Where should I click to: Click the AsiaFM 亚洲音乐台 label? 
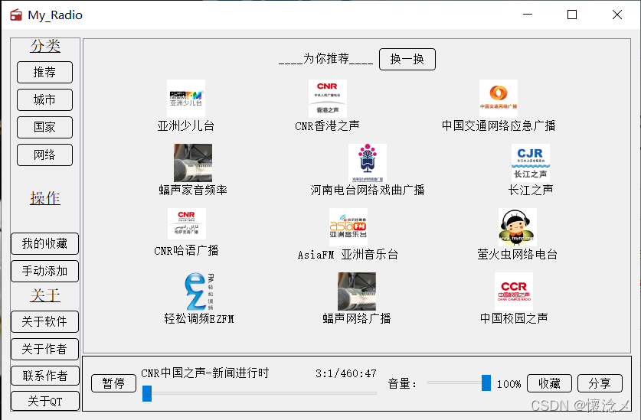point(348,254)
